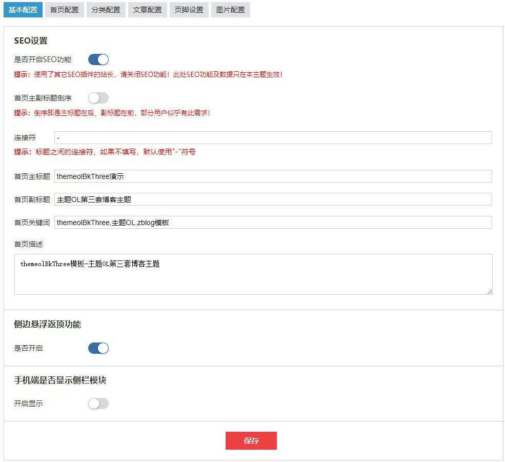
Task: Click into the 首页副标题 field
Action: (273, 199)
